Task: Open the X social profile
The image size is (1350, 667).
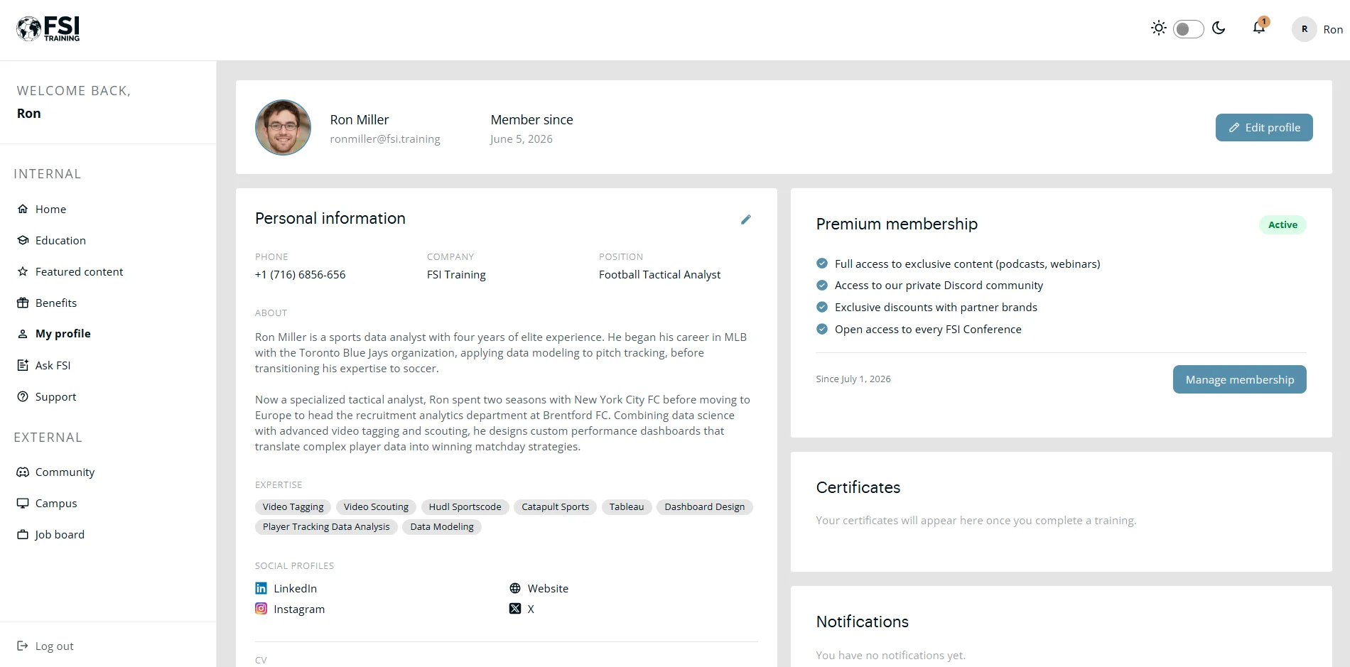Action: [522, 609]
